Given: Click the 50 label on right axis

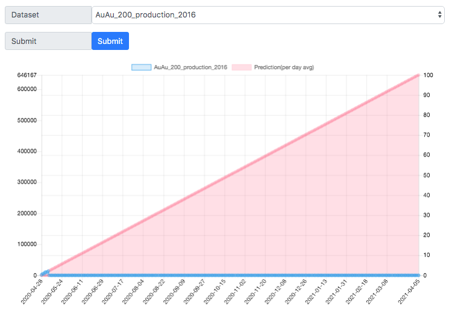Looking at the screenshot, I should point(427,175).
